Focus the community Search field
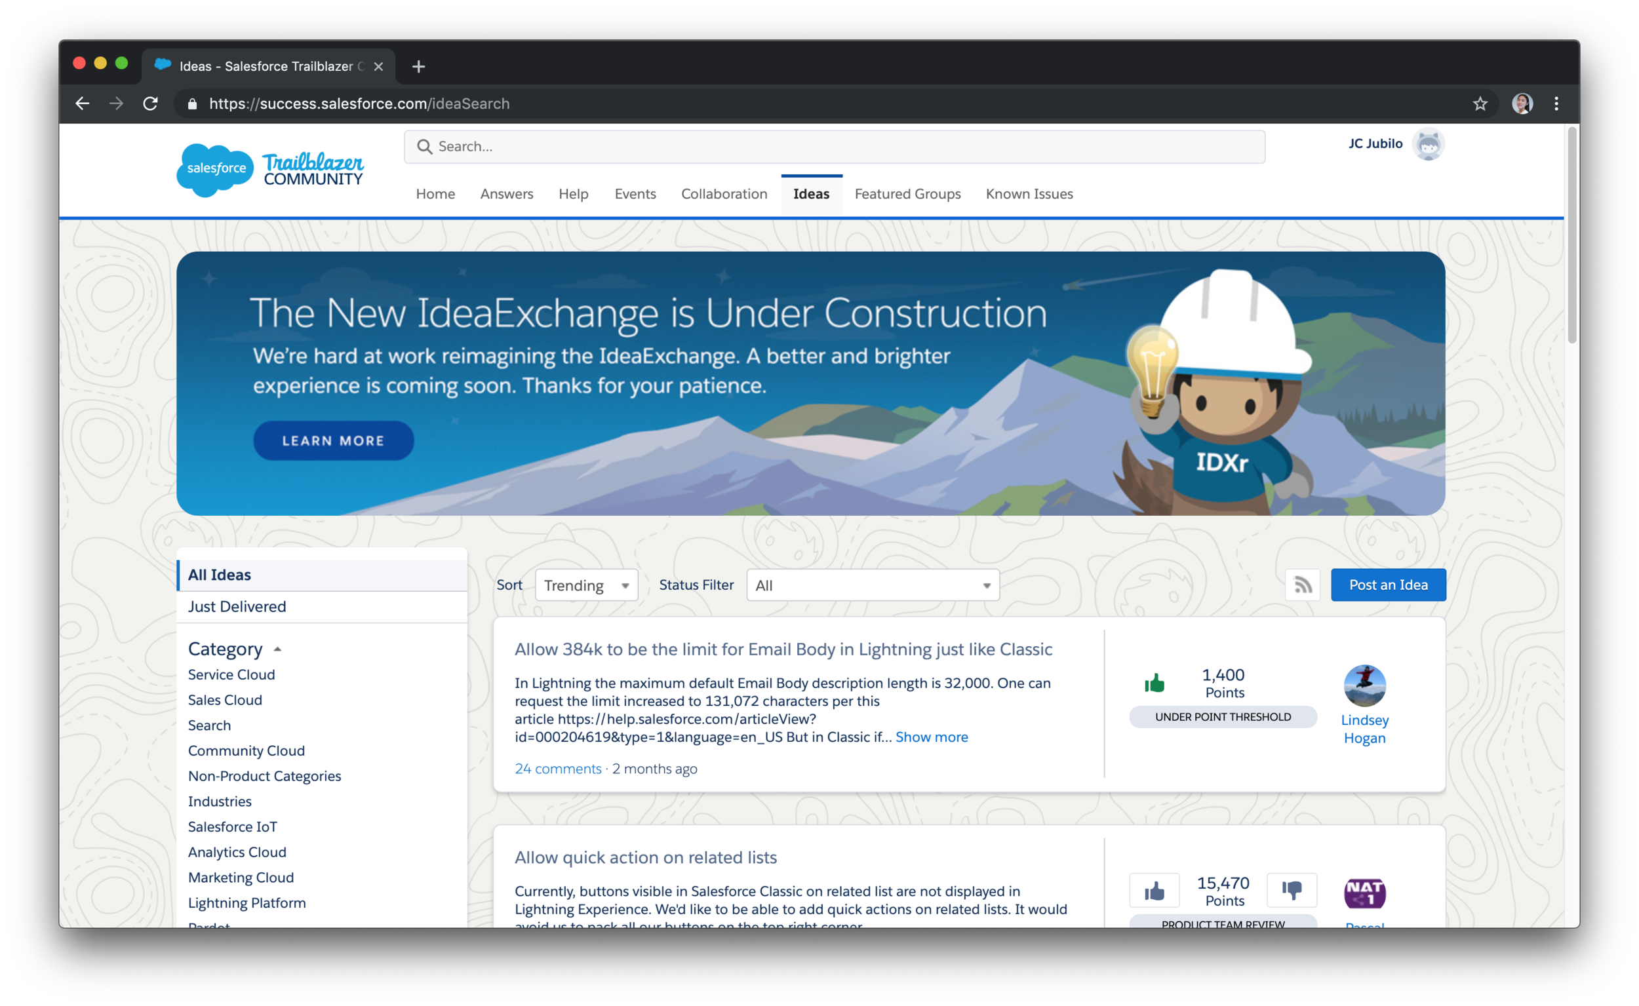The image size is (1639, 1006). click(x=835, y=146)
